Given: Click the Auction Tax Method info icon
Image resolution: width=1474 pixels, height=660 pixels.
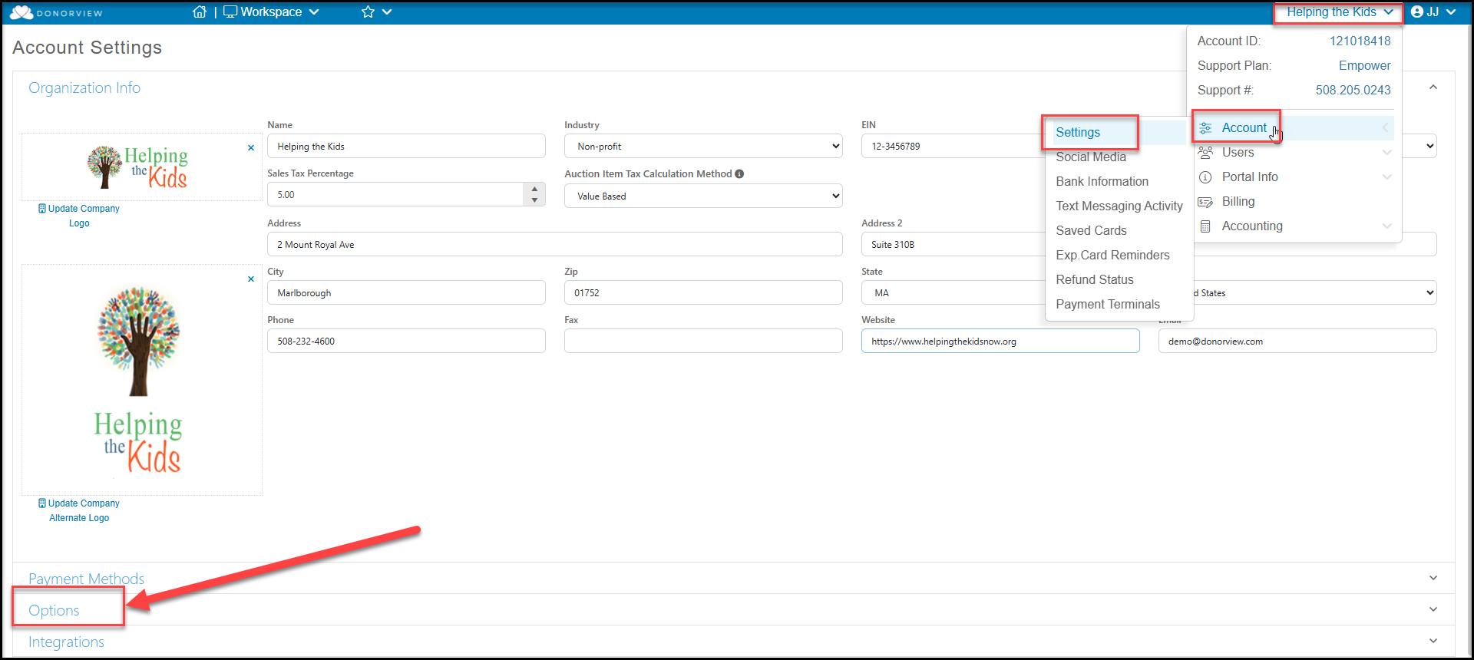Looking at the screenshot, I should point(739,174).
